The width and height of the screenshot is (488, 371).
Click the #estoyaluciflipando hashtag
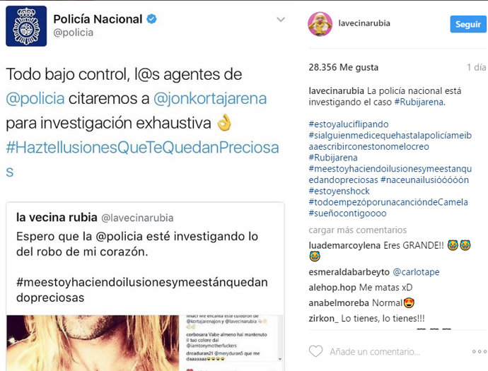tap(349, 124)
